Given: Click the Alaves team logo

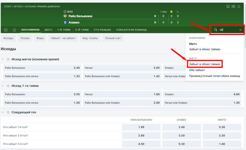Looking at the screenshot, I should click(65, 22).
